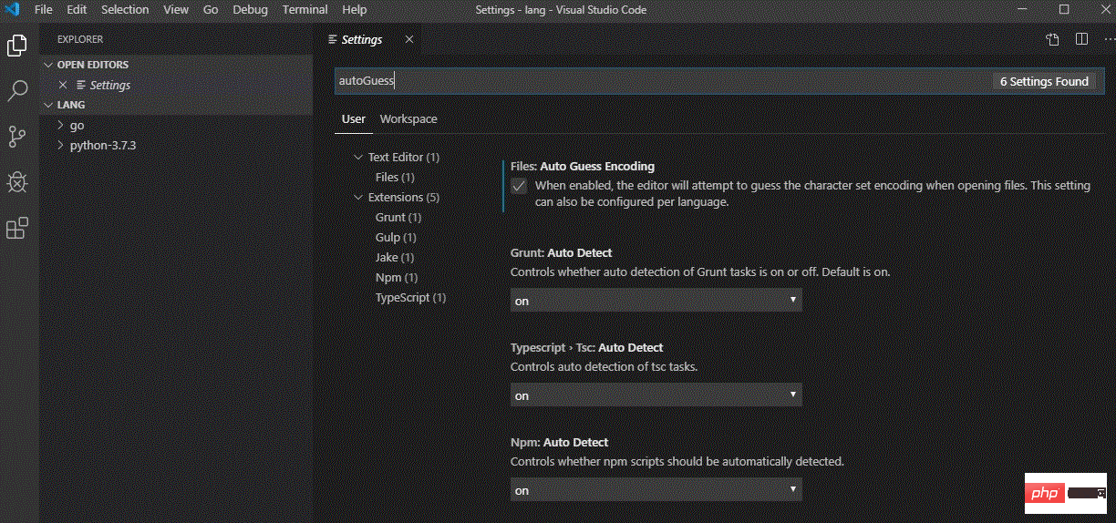Open the Go menu

[211, 9]
